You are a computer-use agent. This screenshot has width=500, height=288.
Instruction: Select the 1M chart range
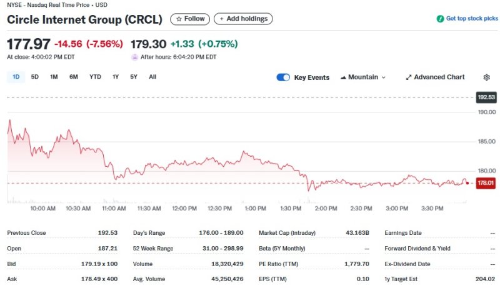(54, 77)
